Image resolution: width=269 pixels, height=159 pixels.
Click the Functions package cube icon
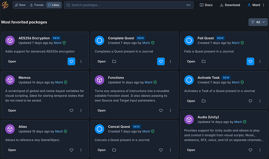coord(100,80)
